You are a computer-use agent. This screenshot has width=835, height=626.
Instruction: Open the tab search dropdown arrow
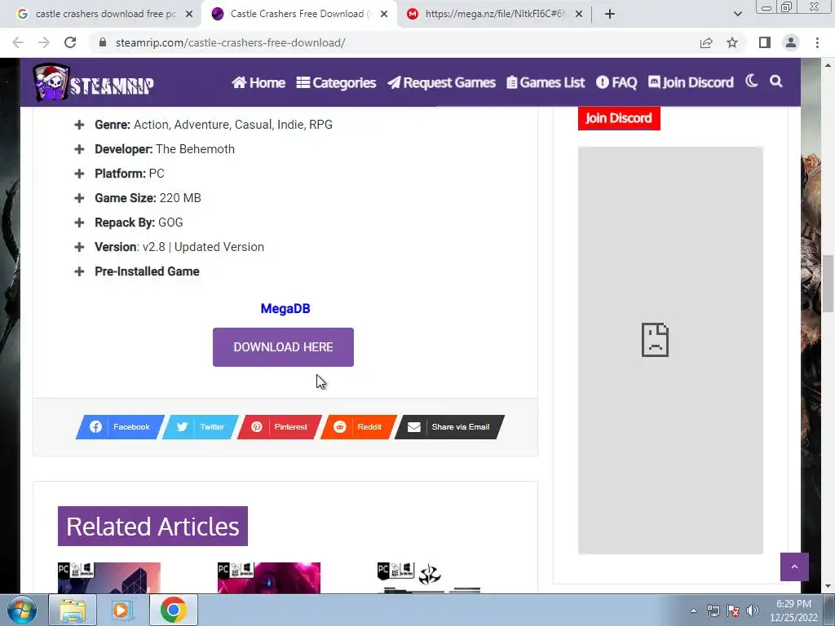tap(737, 14)
